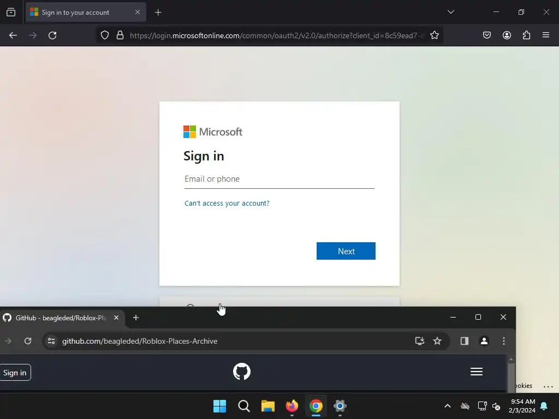Image resolution: width=559 pixels, height=419 pixels.
Task: Click the GitHub Octocat logo
Action: click(x=242, y=372)
